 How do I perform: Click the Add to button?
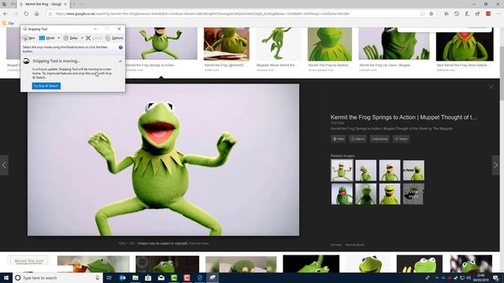coord(358,139)
